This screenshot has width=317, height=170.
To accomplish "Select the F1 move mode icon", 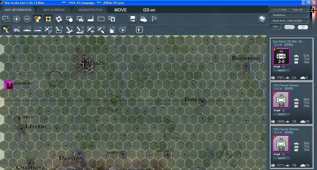I will tap(6, 30).
